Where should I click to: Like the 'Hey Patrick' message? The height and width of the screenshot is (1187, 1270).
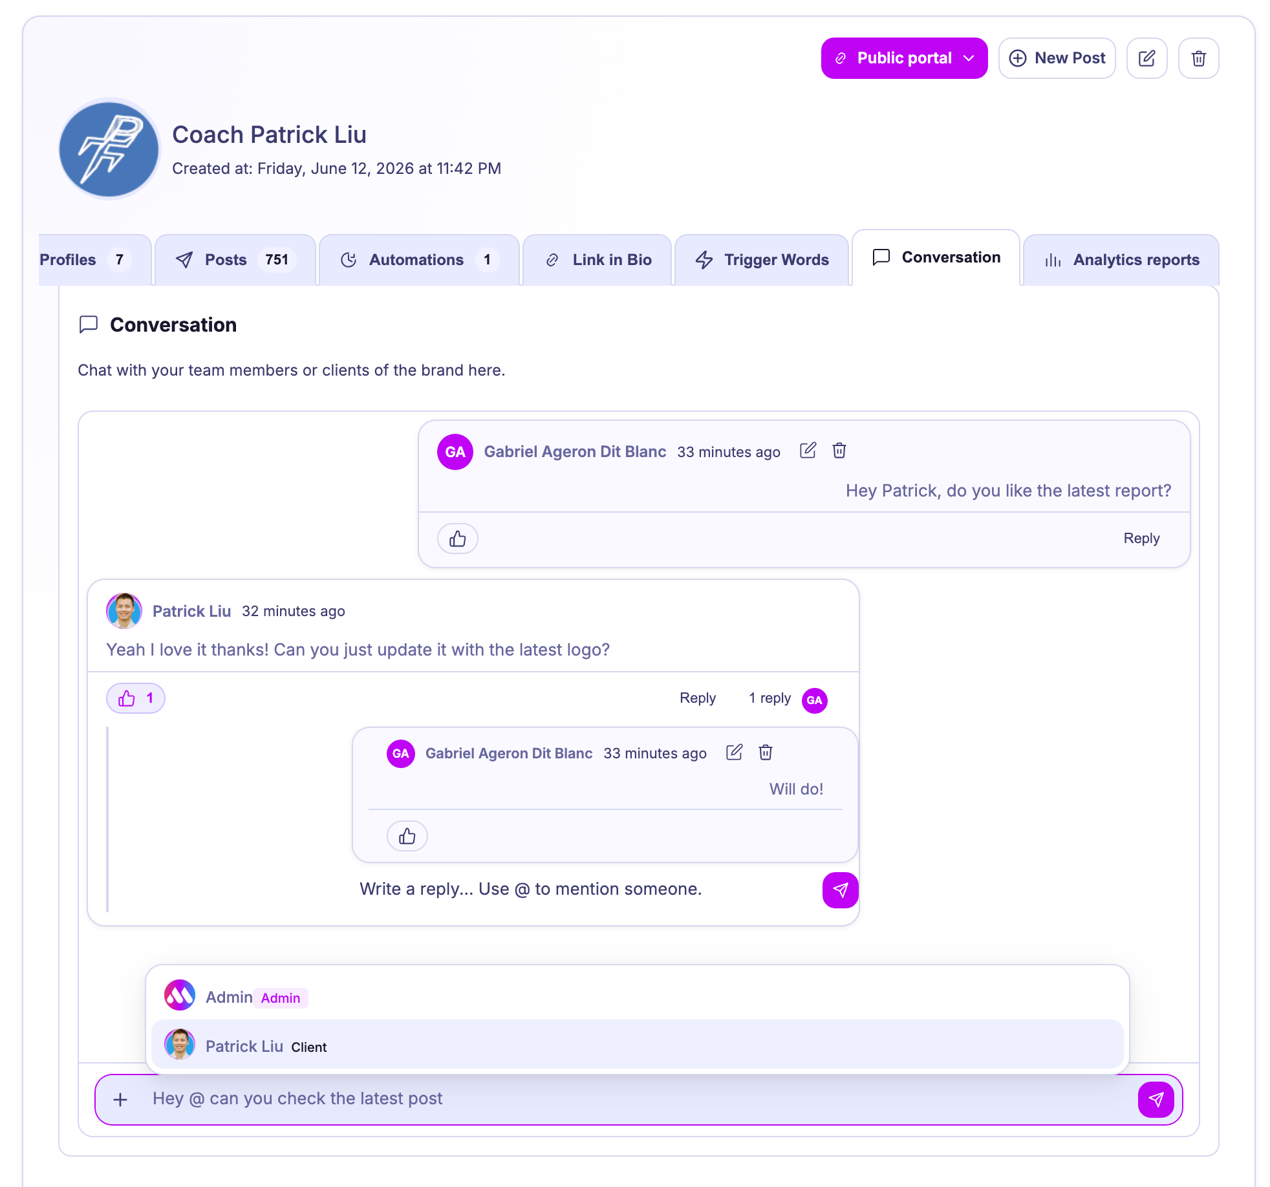pos(458,539)
